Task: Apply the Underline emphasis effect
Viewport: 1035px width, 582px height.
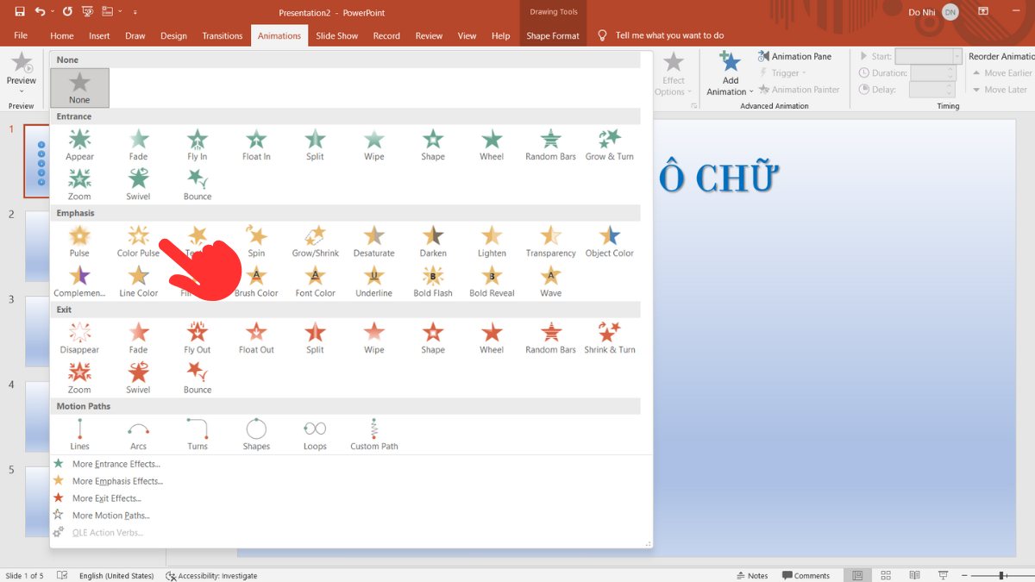Action: click(373, 281)
